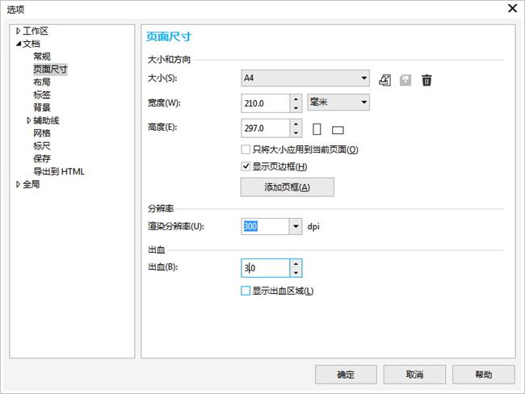Screen dimensions: 525x394
Task: Click the trash icon to delete page size
Action: (x=426, y=79)
